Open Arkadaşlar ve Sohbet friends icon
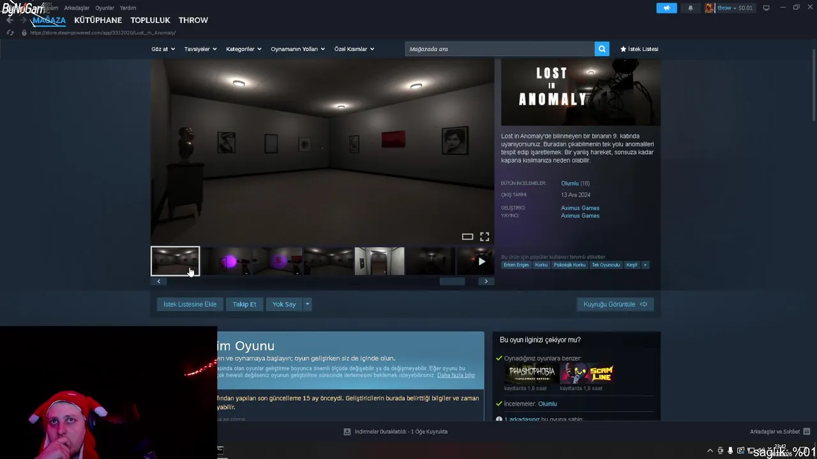Viewport: 817px width, 459px height. click(806, 432)
